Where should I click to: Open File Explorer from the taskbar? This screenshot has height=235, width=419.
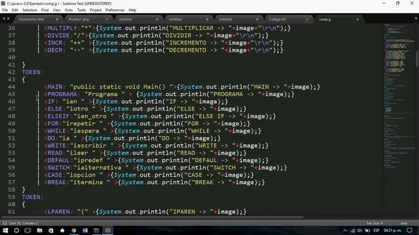[39, 230]
